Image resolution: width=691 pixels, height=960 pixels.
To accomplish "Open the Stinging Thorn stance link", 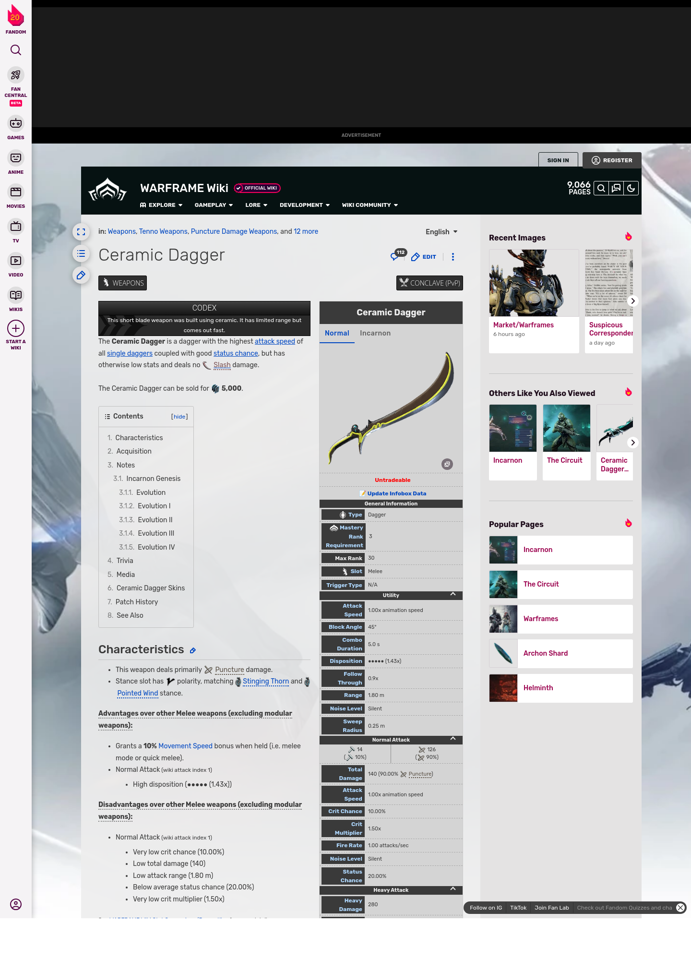I will [x=266, y=681].
